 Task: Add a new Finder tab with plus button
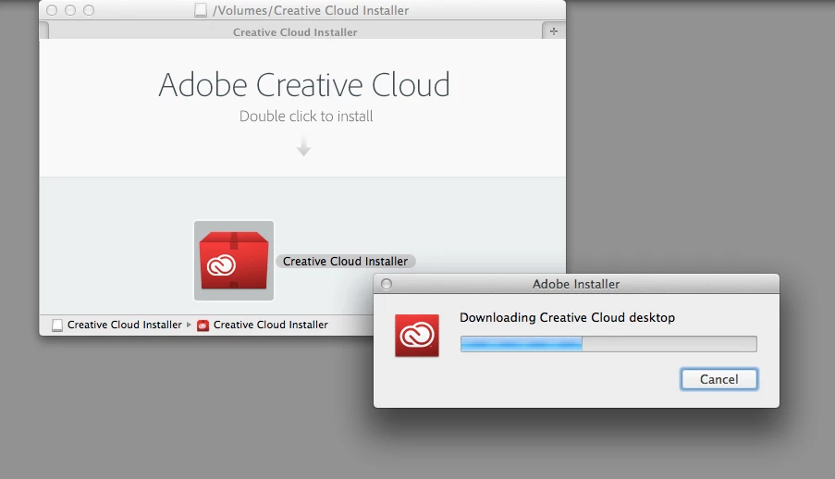[554, 31]
